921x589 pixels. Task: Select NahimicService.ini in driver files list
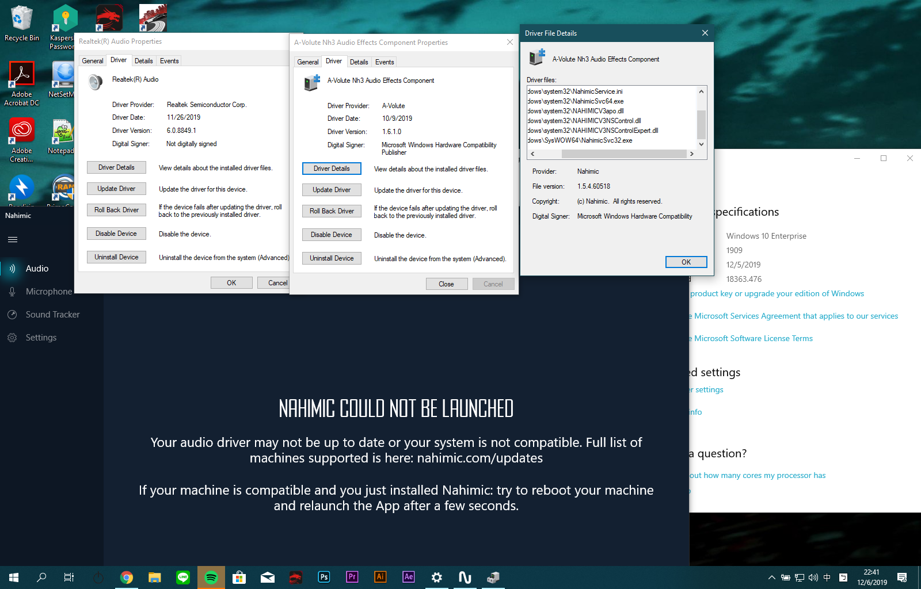(575, 91)
